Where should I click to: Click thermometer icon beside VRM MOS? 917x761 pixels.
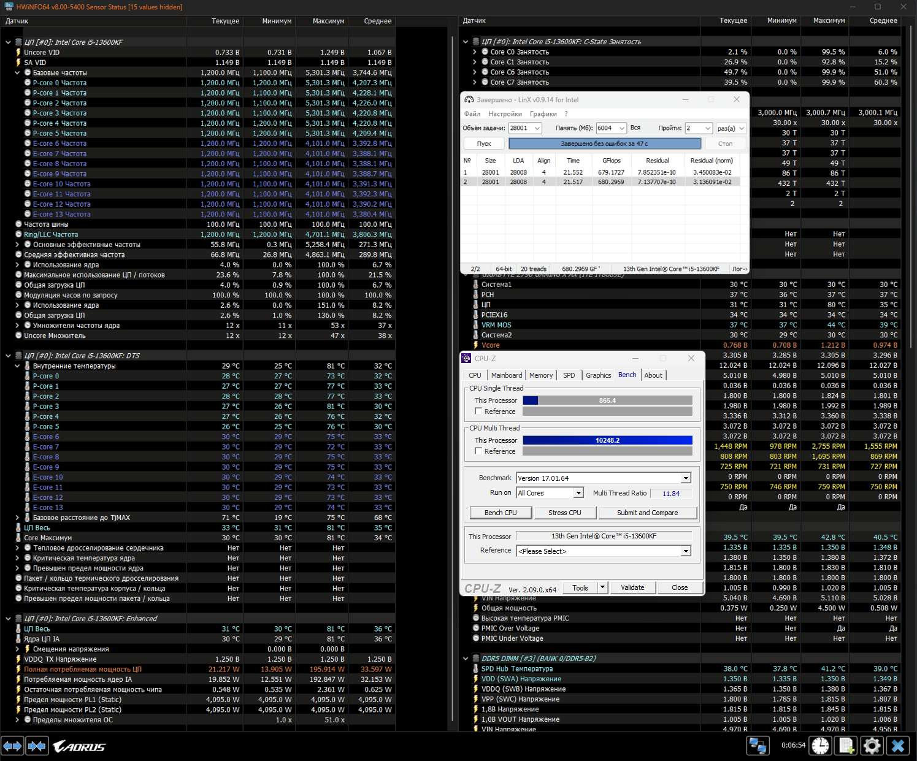tap(475, 325)
